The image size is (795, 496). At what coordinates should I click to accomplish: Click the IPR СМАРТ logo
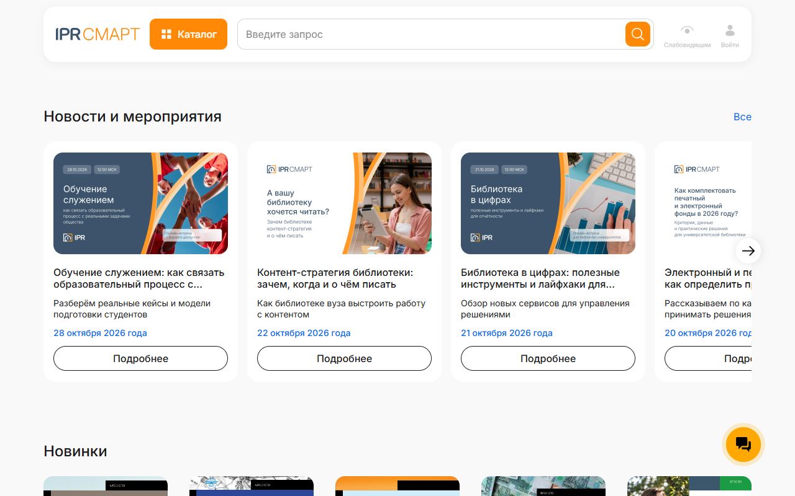98,34
